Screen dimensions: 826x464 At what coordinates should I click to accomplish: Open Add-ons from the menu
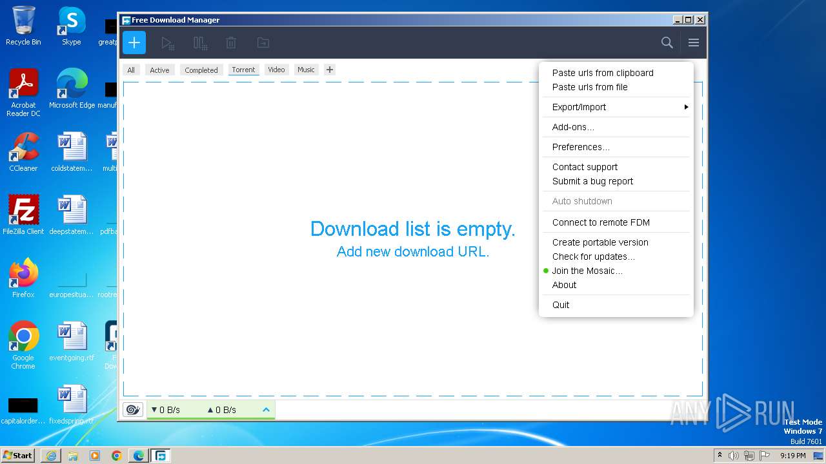616,127
